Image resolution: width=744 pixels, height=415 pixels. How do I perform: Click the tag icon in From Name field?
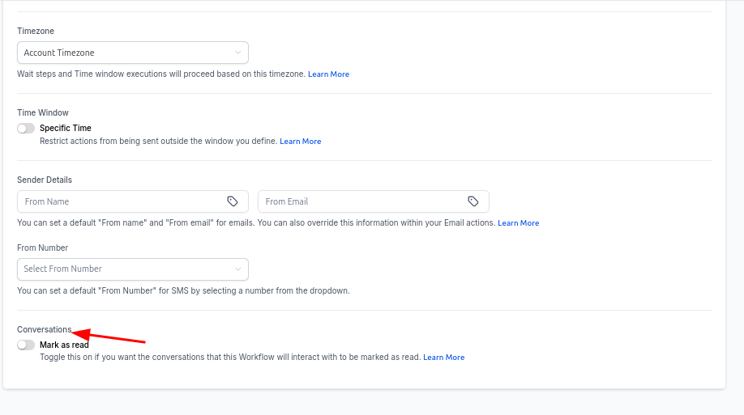point(233,201)
